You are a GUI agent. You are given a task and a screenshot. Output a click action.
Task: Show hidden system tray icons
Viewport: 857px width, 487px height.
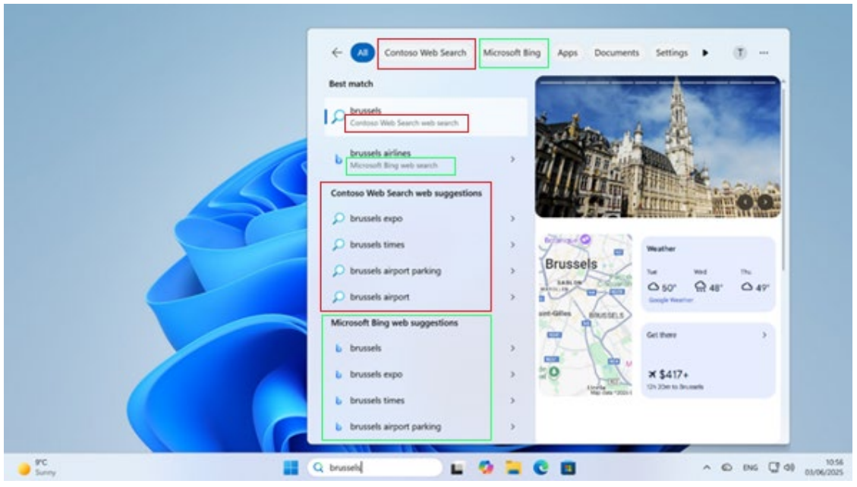[x=706, y=467]
